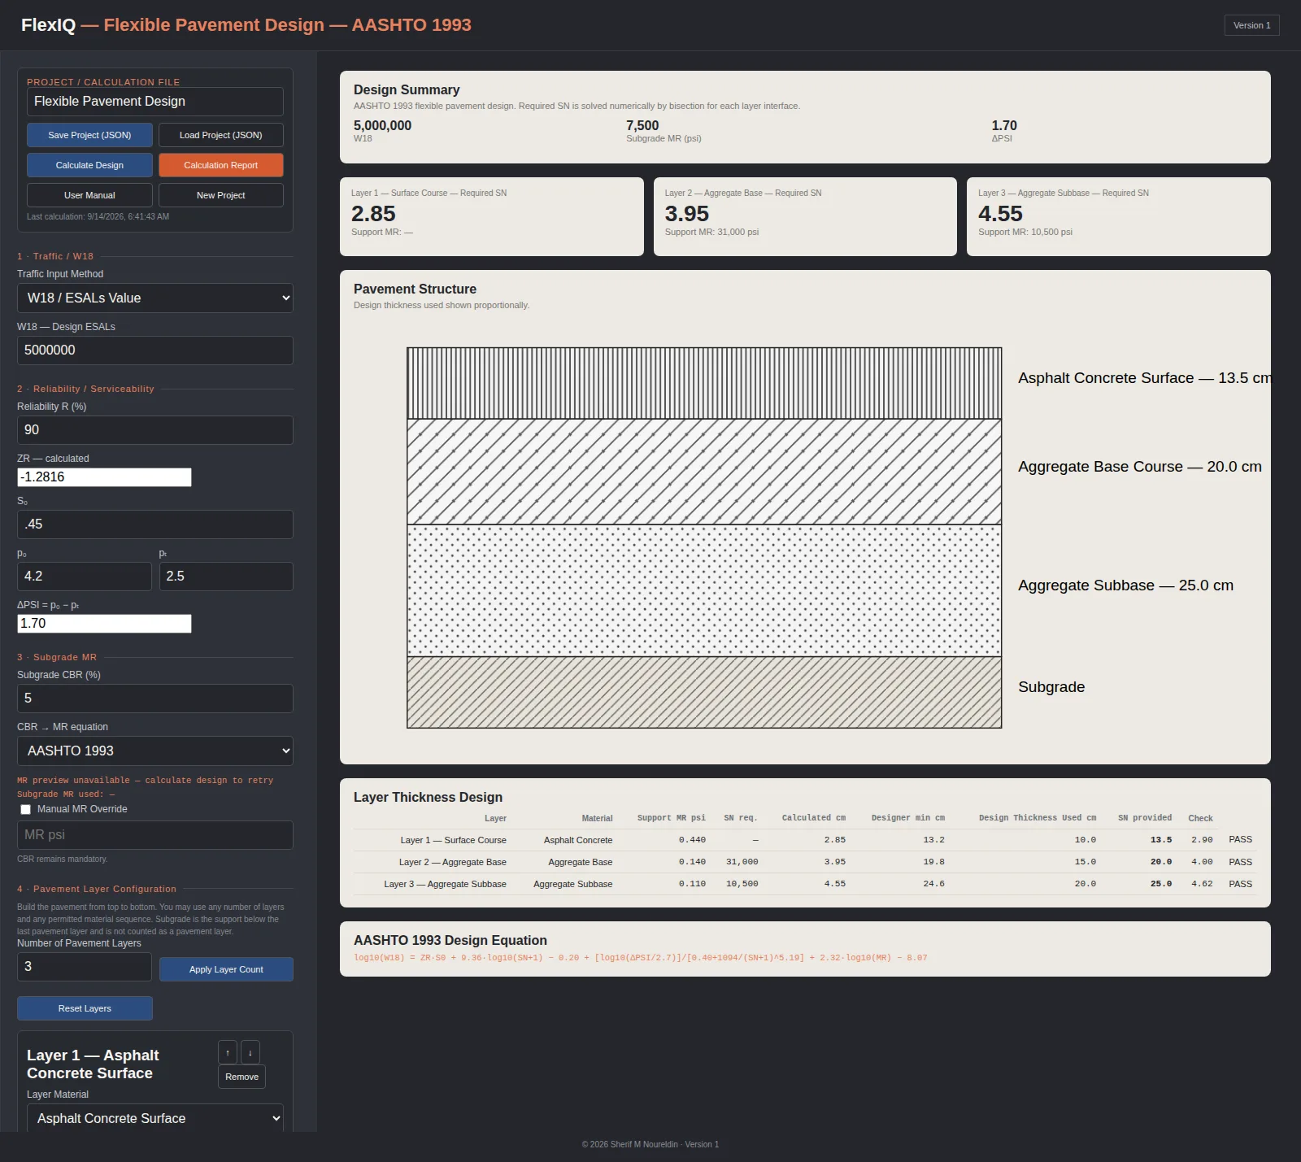Image resolution: width=1301 pixels, height=1162 pixels.
Task: Click FlexIQ app title
Action: [x=48, y=25]
